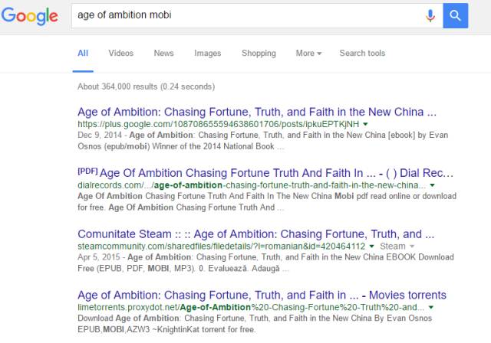Switch to the Shopping tab
The width and height of the screenshot is (491, 343).
click(259, 54)
